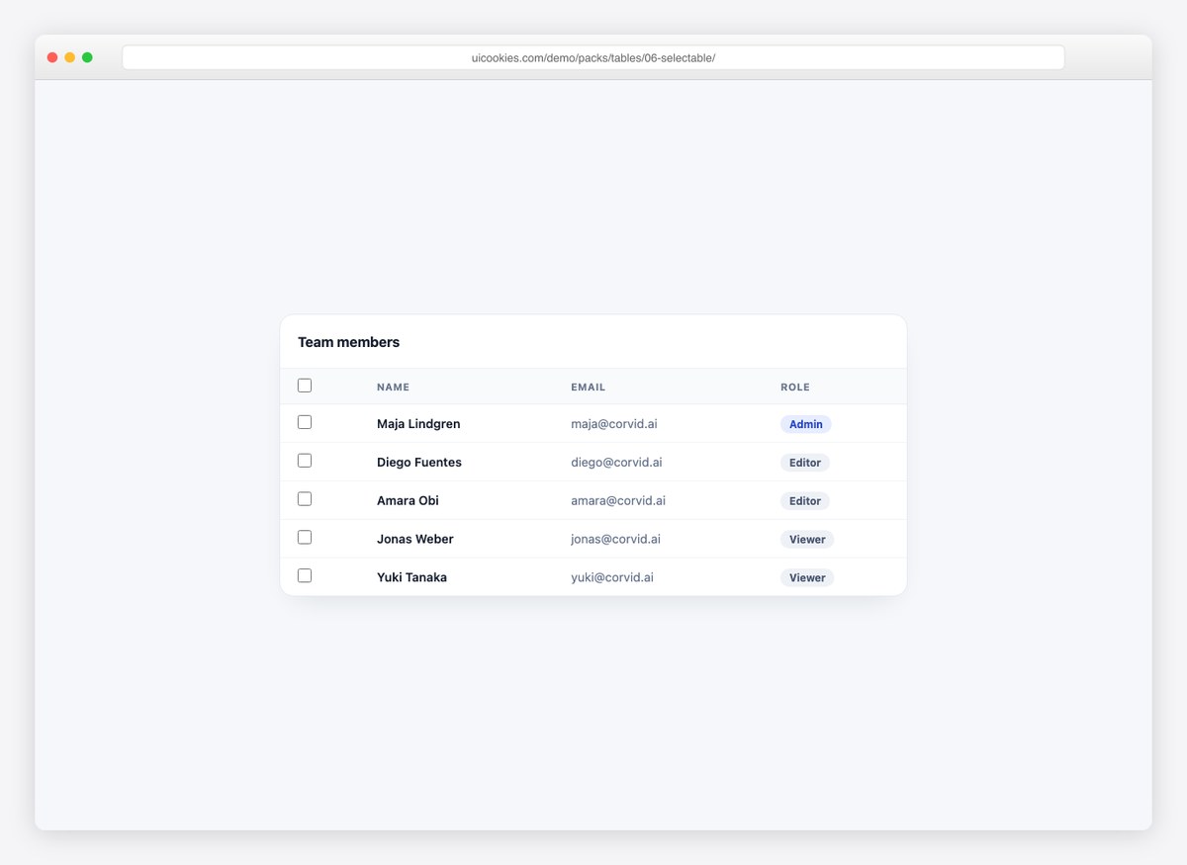This screenshot has width=1187, height=865.
Task: Mark Jonas Weber's checkbox
Action: point(305,538)
